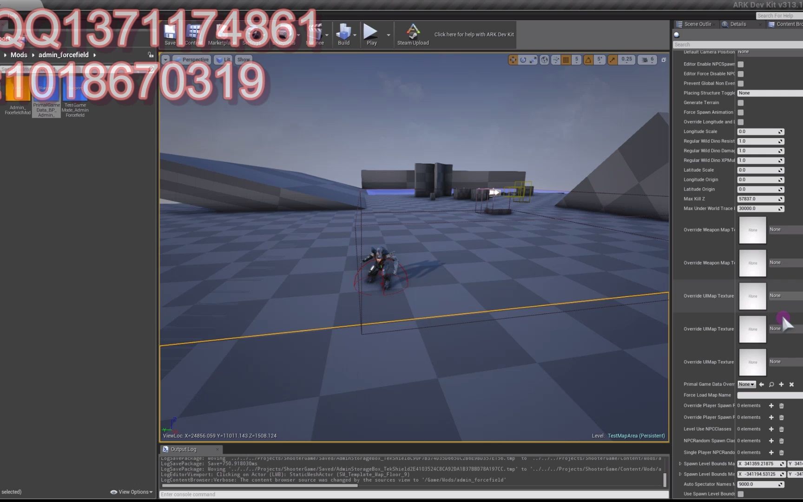This screenshot has height=502, width=803.
Task: Open the Content Browser from the toolbar
Action: tap(193, 33)
